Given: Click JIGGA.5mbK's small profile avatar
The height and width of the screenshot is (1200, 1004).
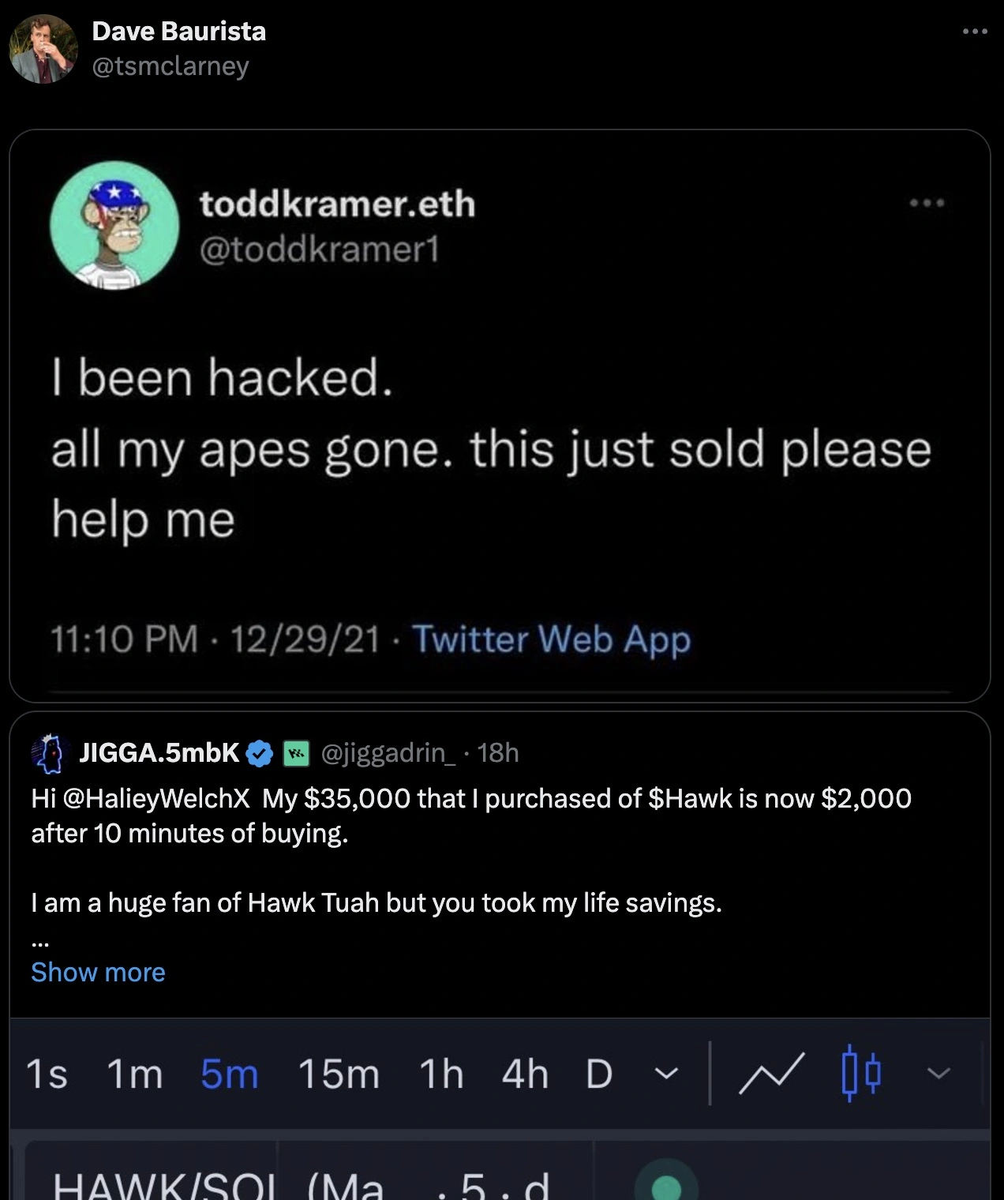Looking at the screenshot, I should (48, 754).
